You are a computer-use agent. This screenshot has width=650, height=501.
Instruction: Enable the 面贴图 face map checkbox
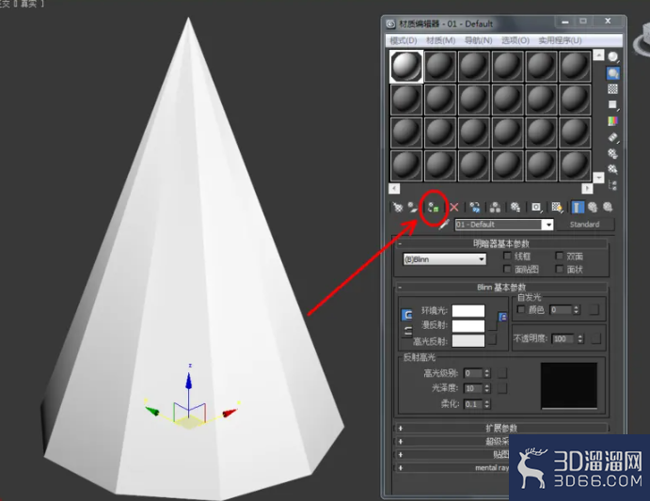[507, 269]
